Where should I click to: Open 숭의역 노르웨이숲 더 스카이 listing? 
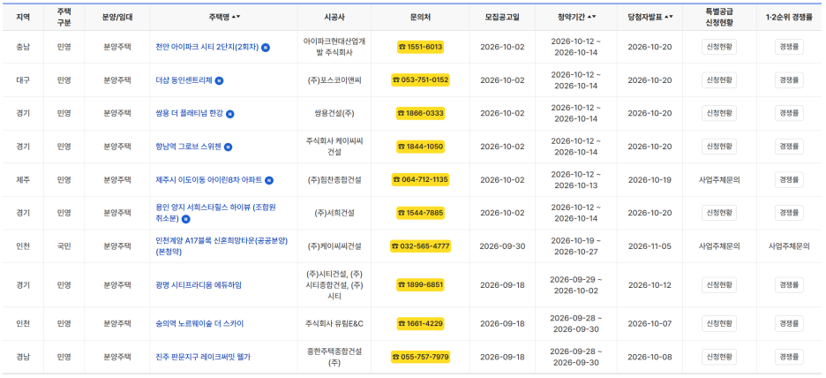199,324
